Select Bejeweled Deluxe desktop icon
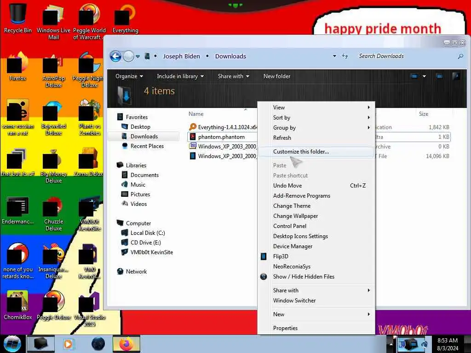Viewport: 471px width, 353px height. coord(53,118)
